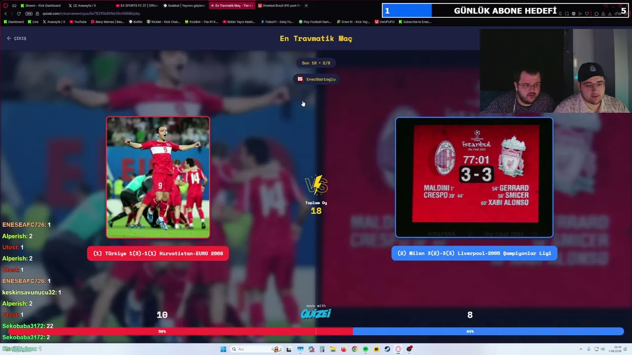Open the Calculator taskbar icon
632x355 pixels.
pyautogui.click(x=322, y=349)
